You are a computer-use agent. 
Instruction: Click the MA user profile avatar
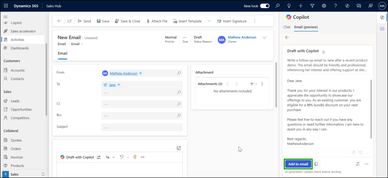point(382,6)
